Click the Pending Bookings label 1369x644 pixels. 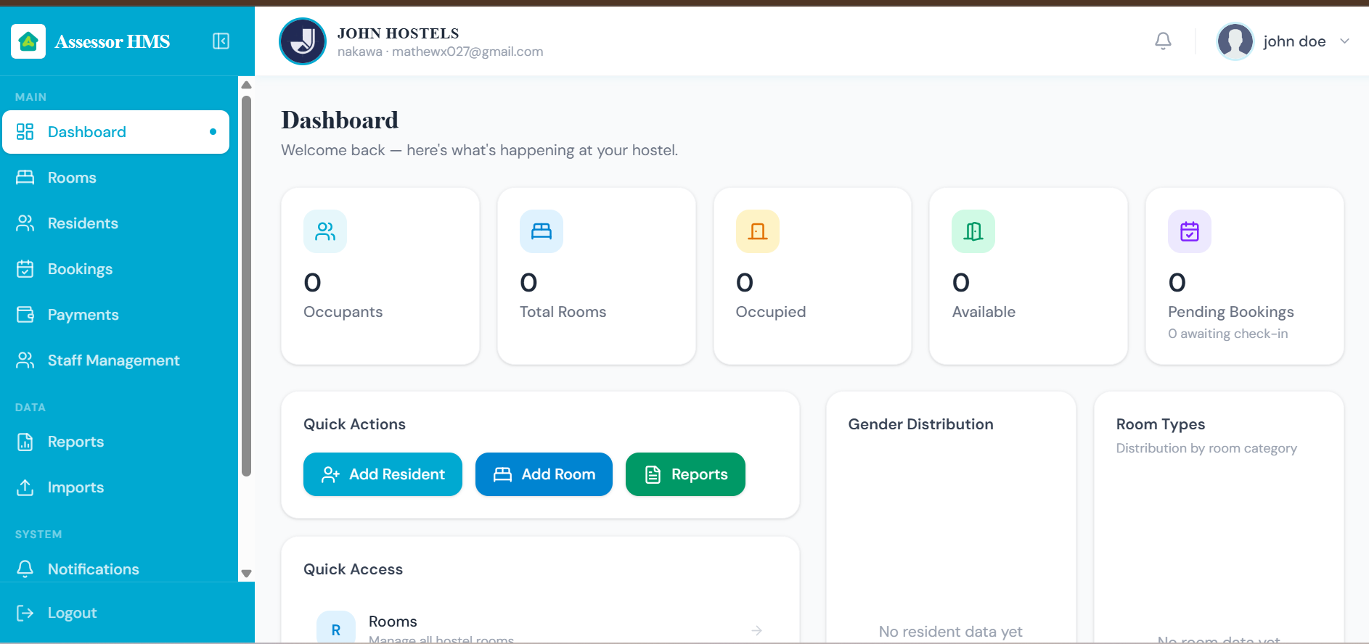point(1231,312)
